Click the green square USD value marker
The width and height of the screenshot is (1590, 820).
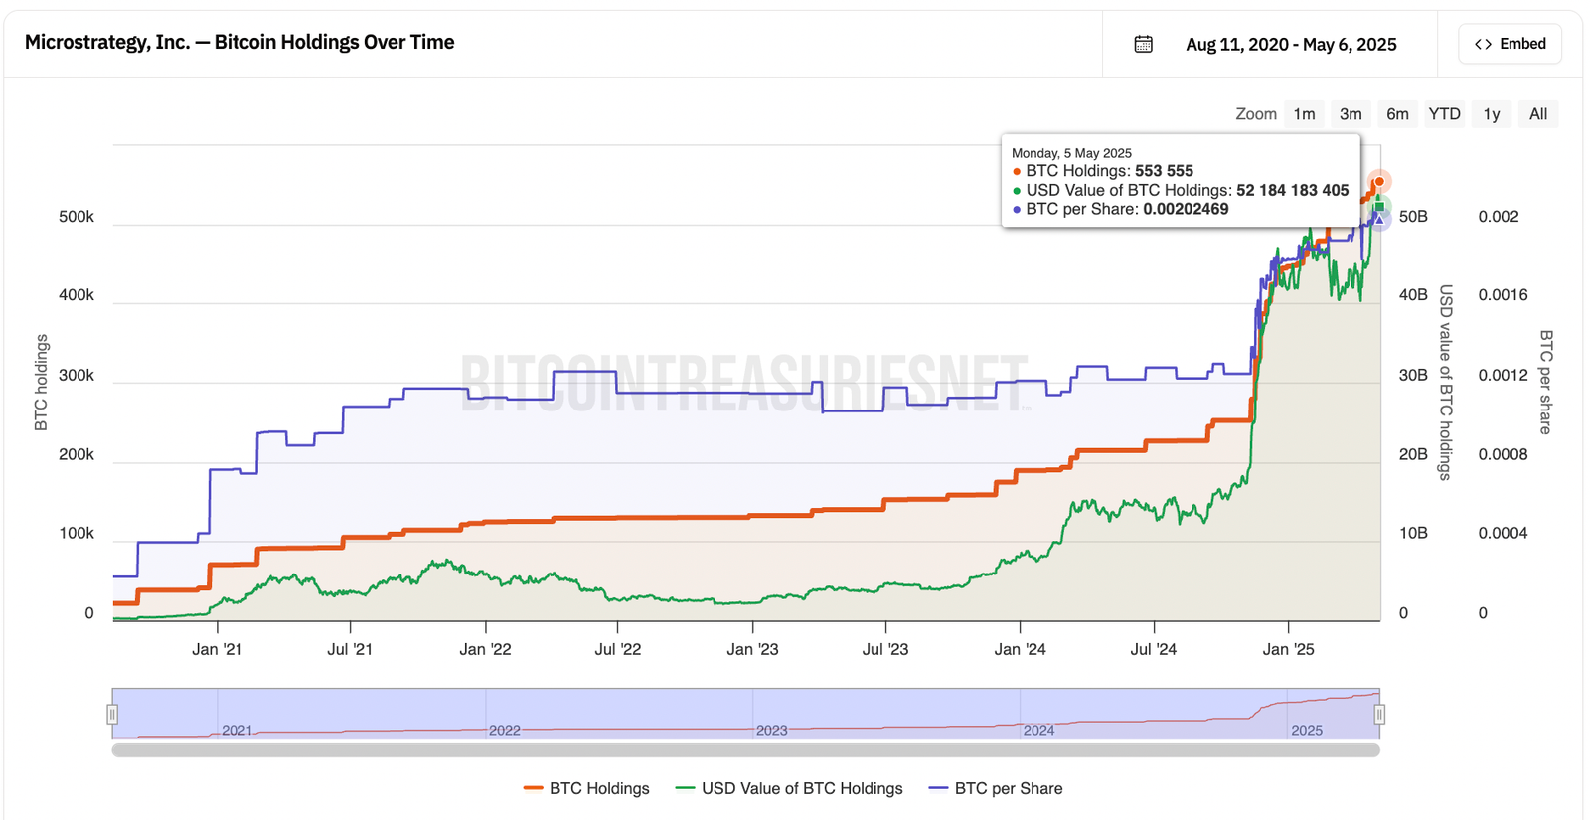point(1379,207)
